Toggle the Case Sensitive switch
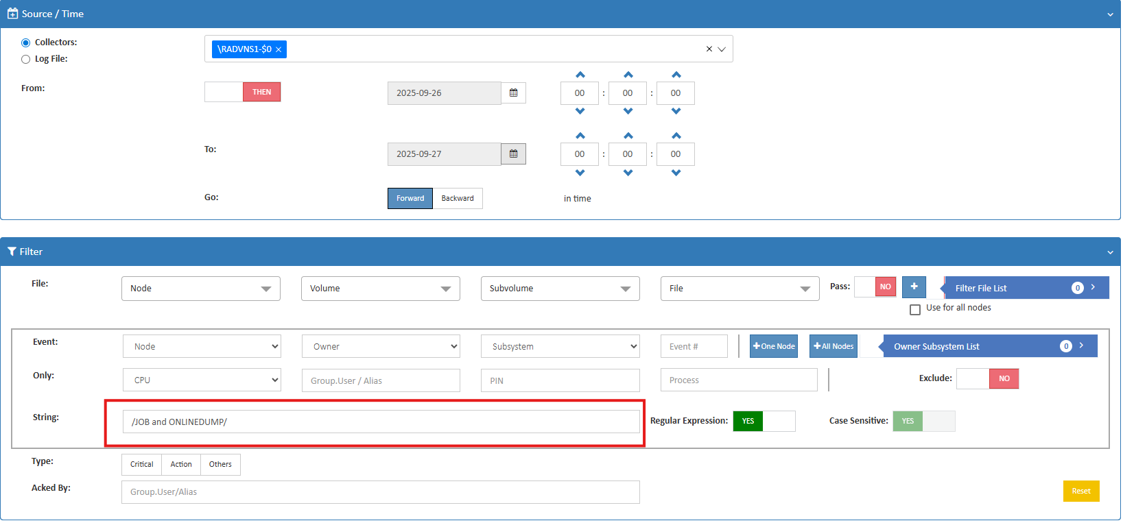The image size is (1123, 523). click(923, 422)
